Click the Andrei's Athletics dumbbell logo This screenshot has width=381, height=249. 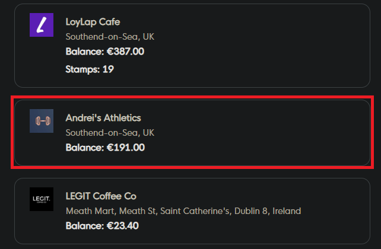[42, 121]
